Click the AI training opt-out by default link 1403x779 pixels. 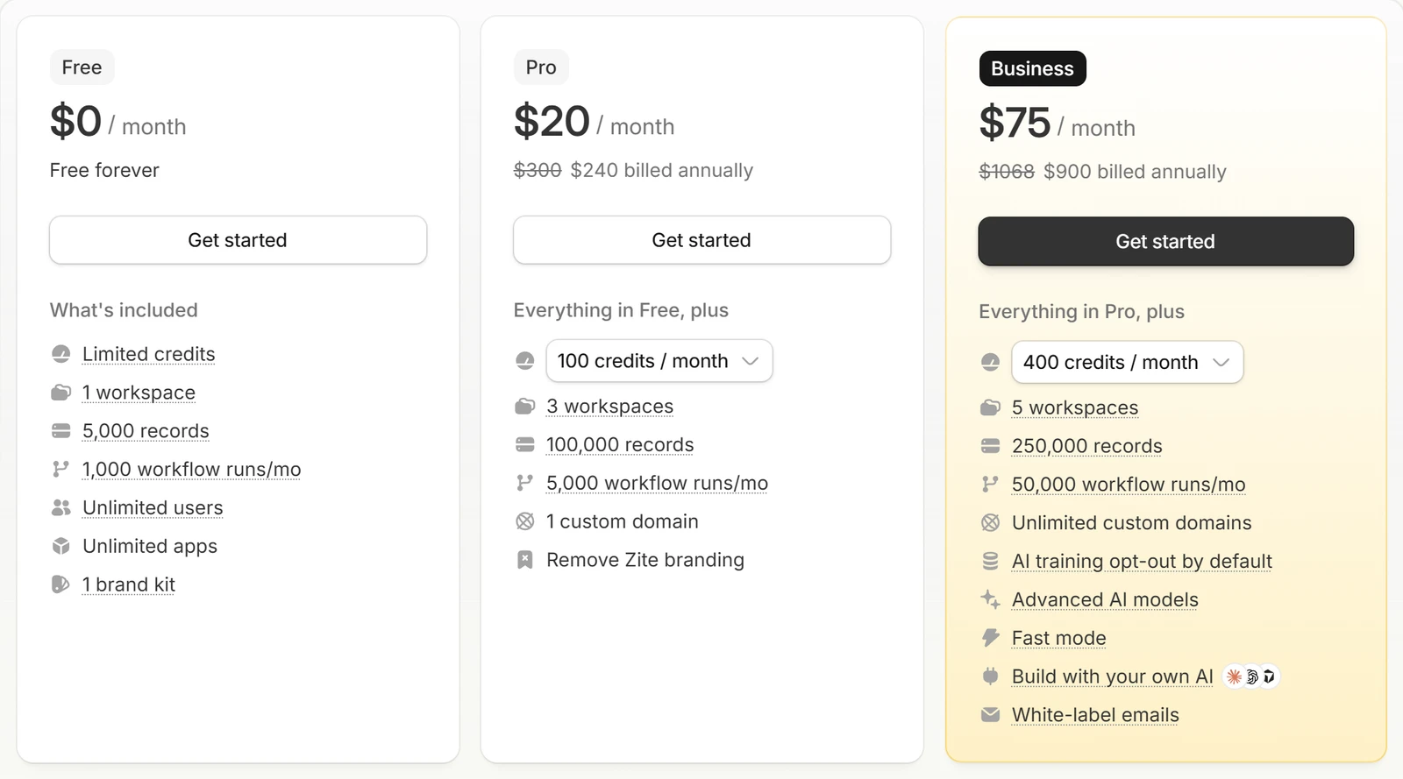coord(1142,562)
